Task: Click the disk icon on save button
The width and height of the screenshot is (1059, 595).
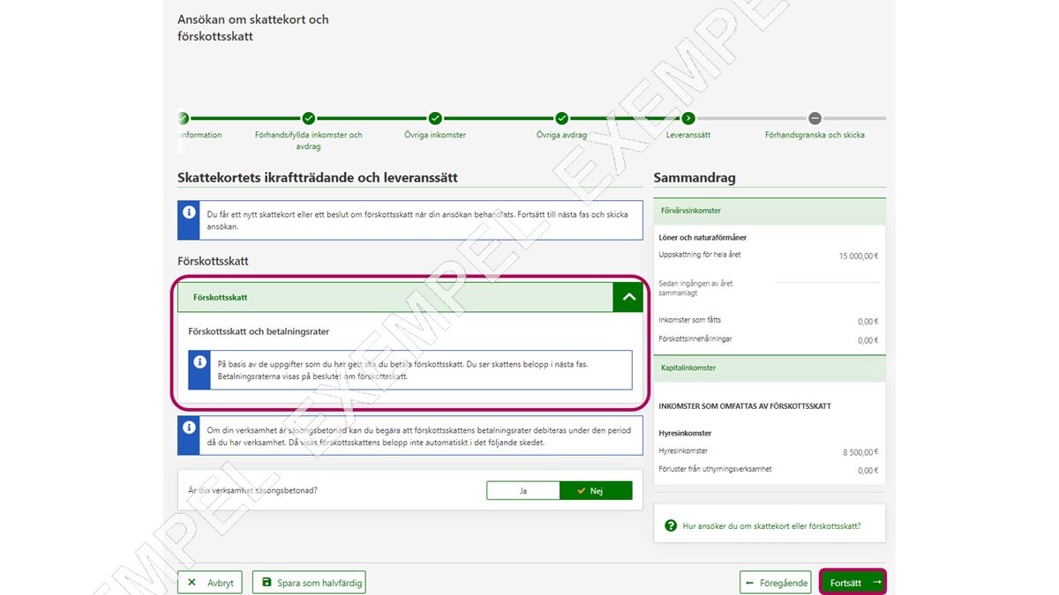Action: [x=267, y=583]
